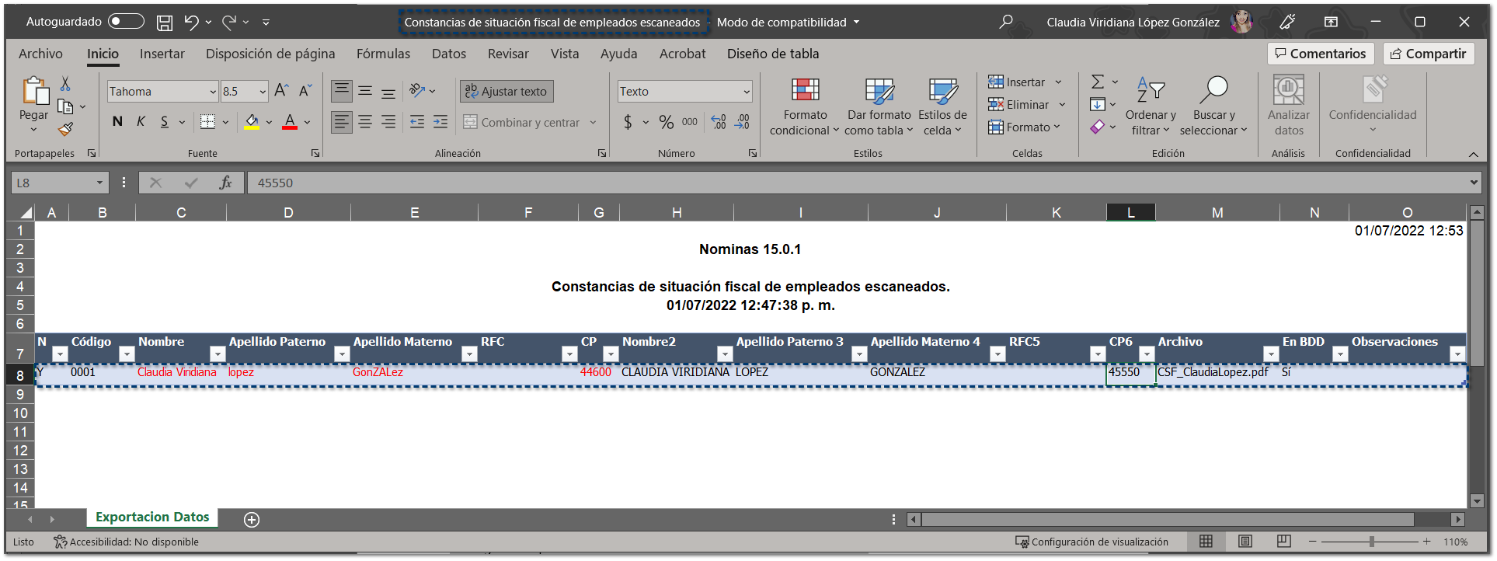Switch to the Diseño de tabla tab
This screenshot has height=561, width=1497.
(773, 54)
